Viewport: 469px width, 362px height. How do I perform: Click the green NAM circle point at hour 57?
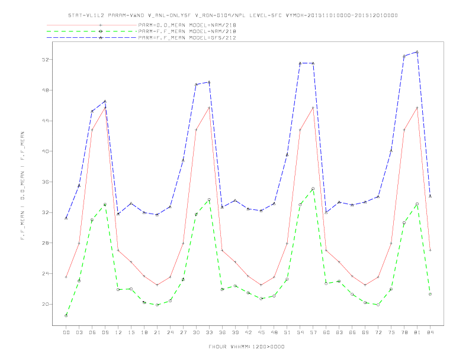coord(313,189)
